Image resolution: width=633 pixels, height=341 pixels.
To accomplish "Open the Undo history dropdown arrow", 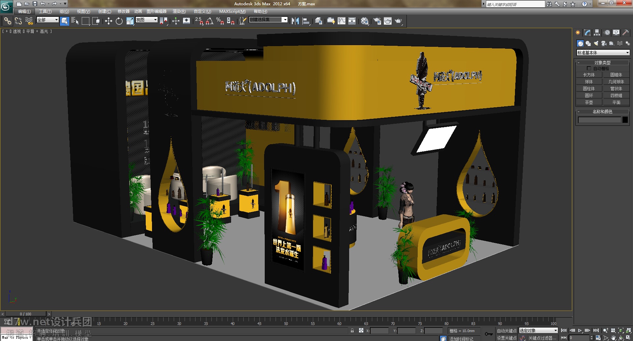I will [x=48, y=4].
